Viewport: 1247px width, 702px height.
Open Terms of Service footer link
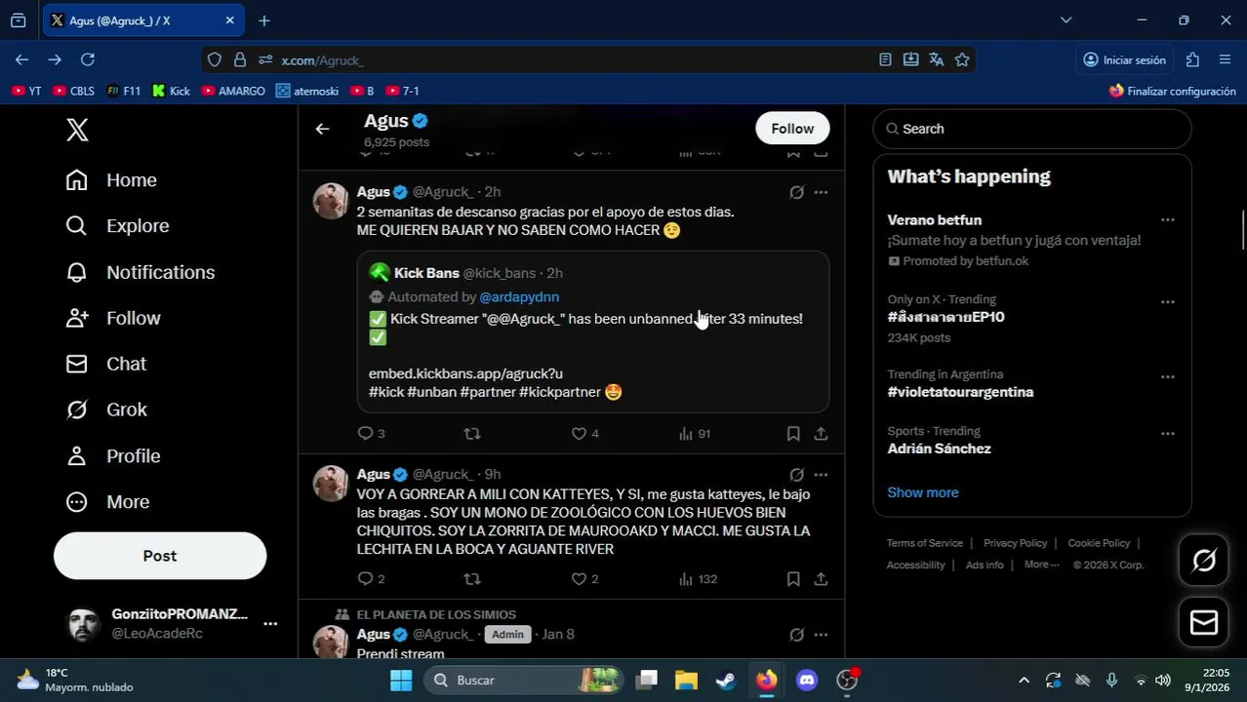pos(925,543)
